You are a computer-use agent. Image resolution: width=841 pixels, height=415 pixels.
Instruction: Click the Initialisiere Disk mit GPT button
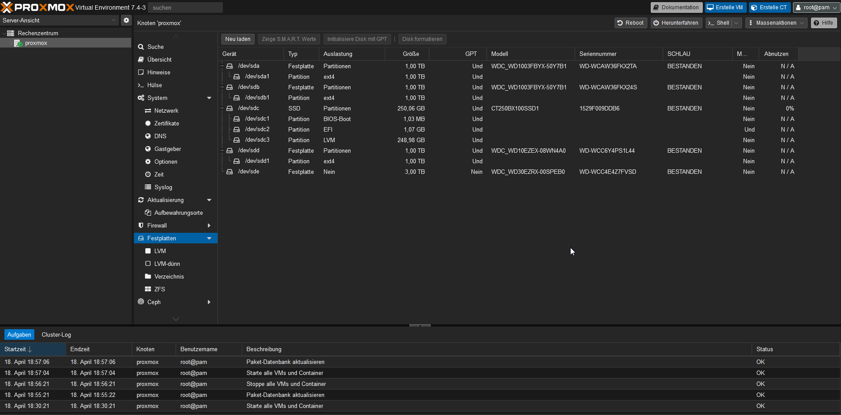click(357, 39)
